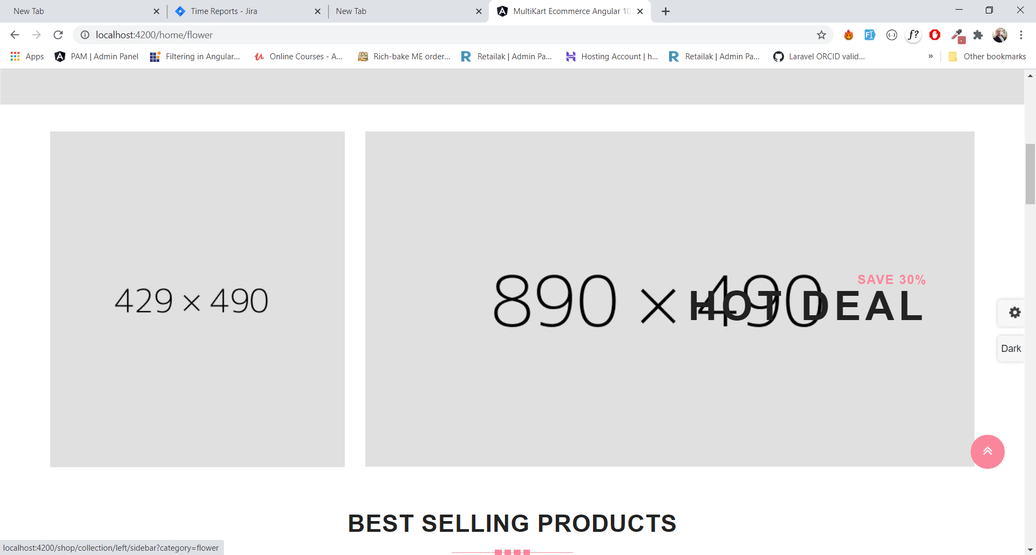
Task: Open the Other bookmarks folder
Action: (x=987, y=57)
